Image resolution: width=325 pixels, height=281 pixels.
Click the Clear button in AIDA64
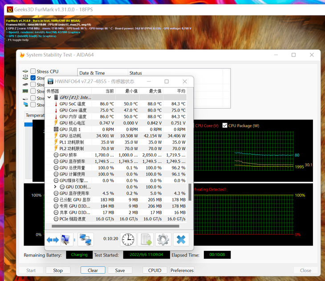point(93,270)
